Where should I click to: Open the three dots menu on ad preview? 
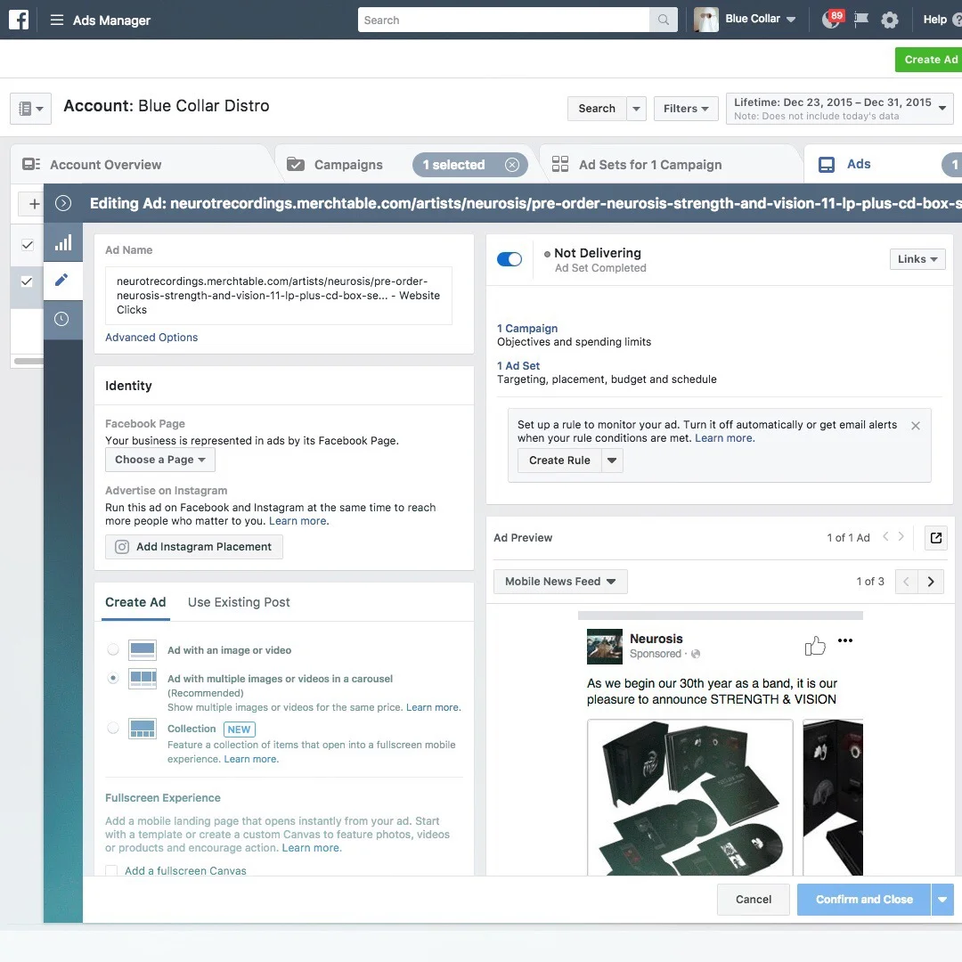[x=845, y=640]
